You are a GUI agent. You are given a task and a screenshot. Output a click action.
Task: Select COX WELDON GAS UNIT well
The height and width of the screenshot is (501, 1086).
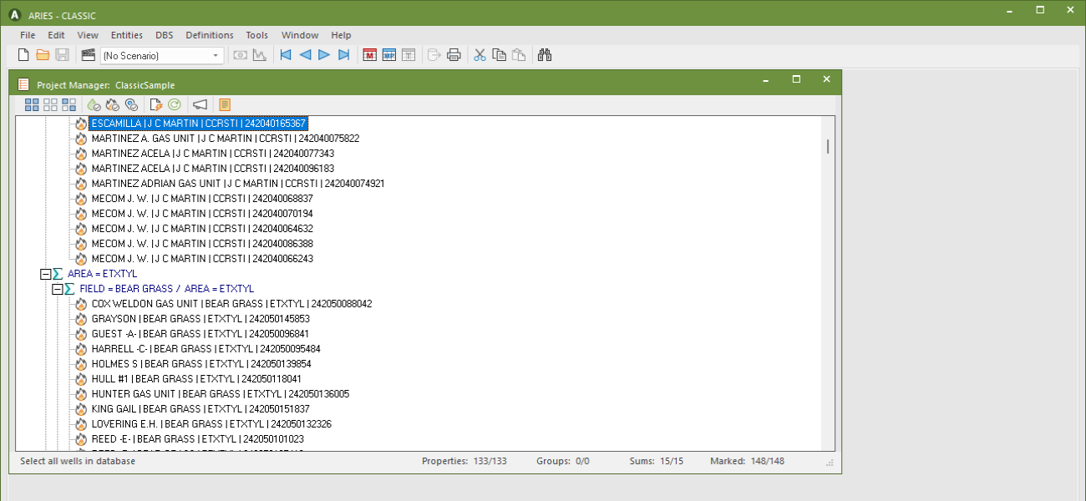[x=231, y=304]
